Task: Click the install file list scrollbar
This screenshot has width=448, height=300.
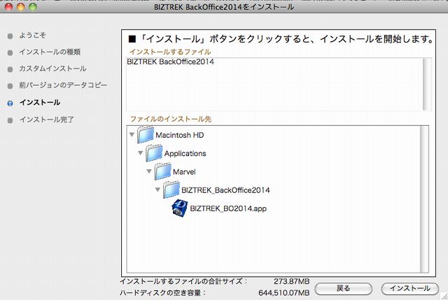Action: tap(424, 83)
